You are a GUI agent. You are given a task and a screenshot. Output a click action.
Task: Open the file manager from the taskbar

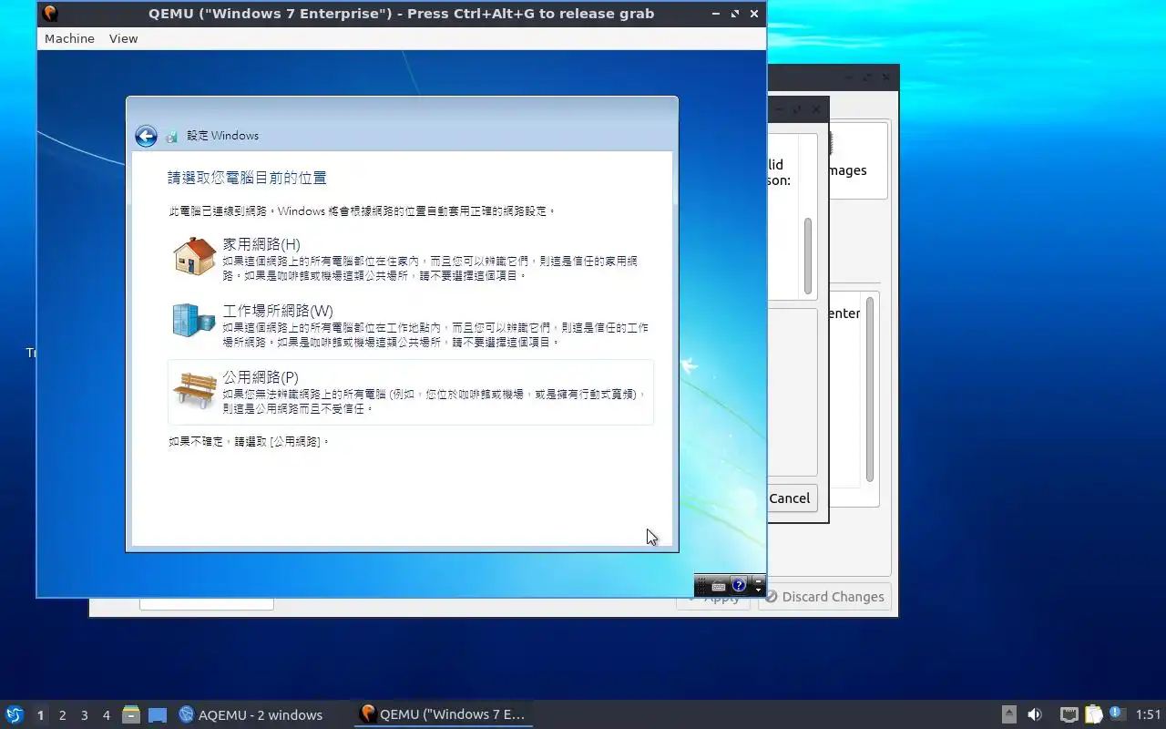[x=131, y=714]
